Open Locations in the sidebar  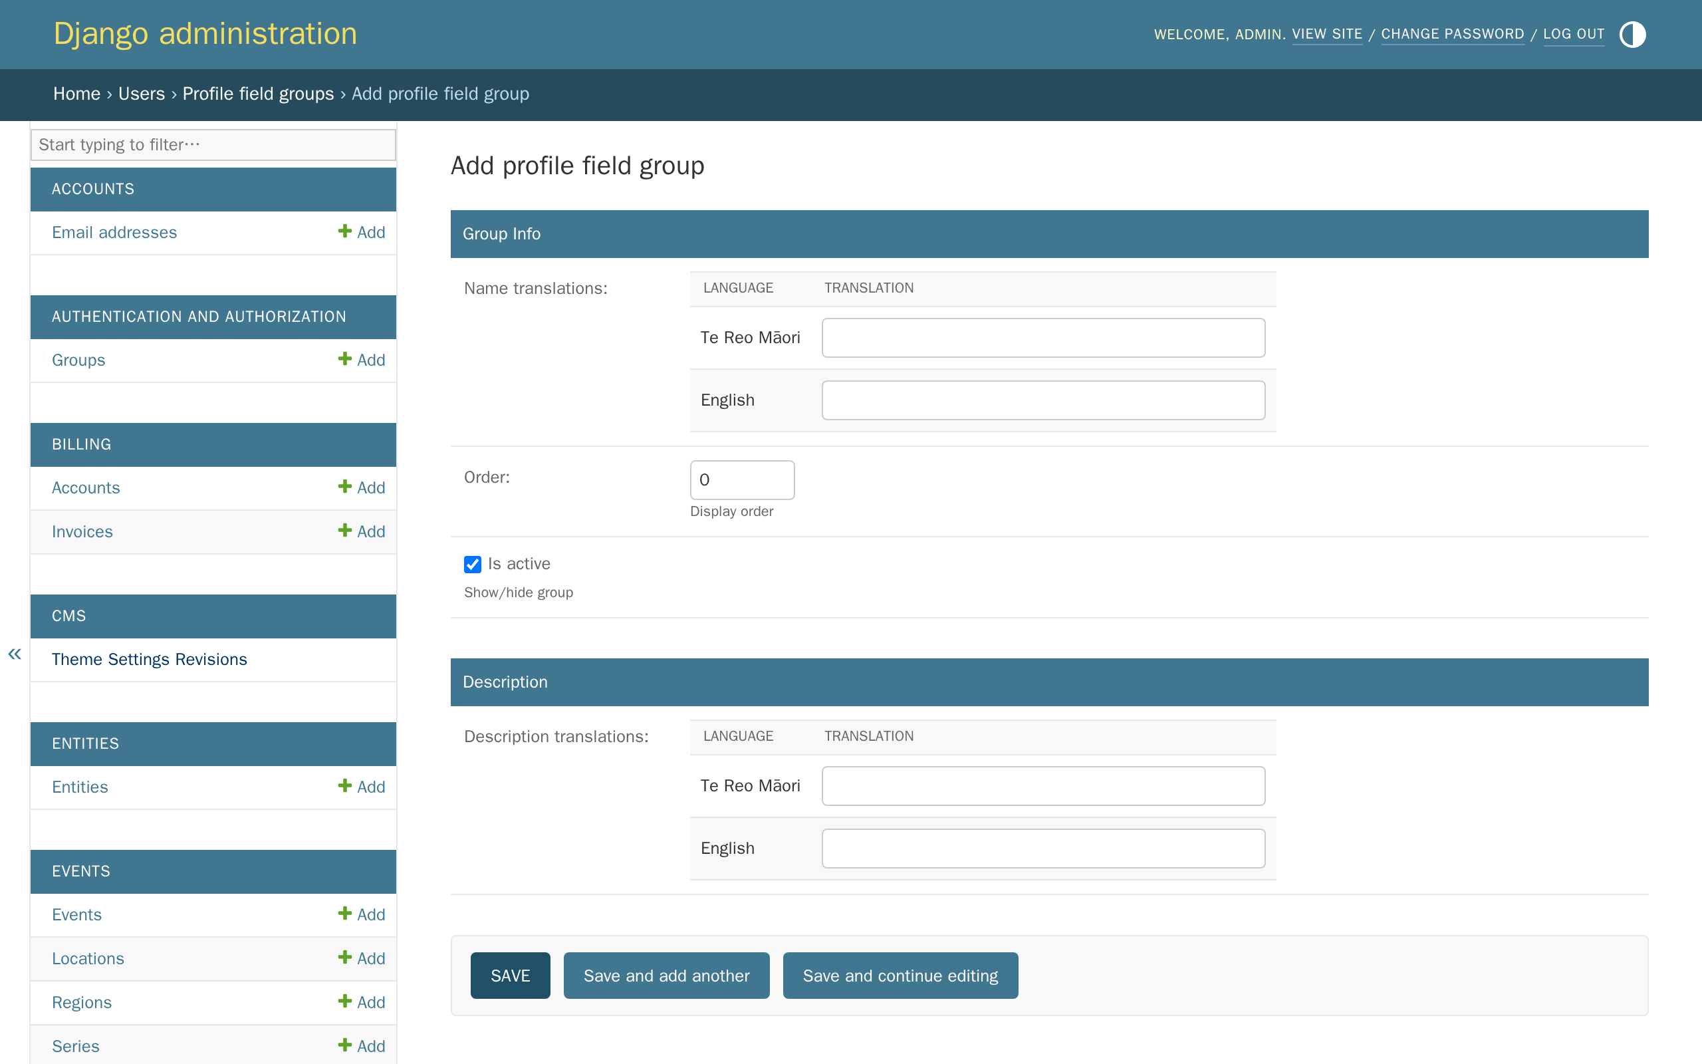88,958
